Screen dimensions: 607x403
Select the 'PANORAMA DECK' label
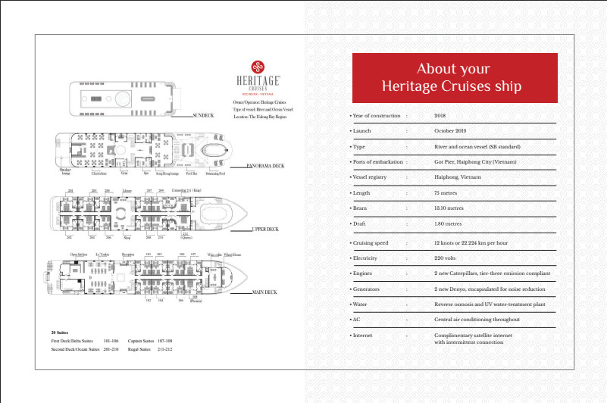[265, 166]
